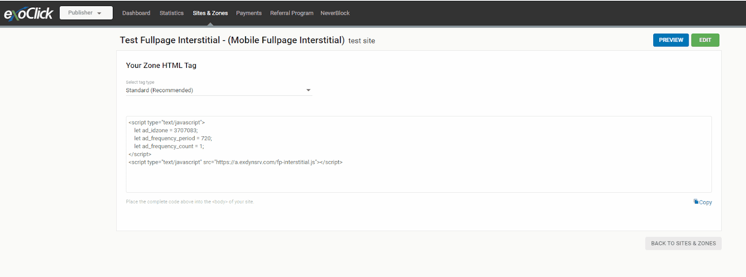The width and height of the screenshot is (746, 277).
Task: Click BACK TO SITES & ZONES button
Action: [x=684, y=243]
